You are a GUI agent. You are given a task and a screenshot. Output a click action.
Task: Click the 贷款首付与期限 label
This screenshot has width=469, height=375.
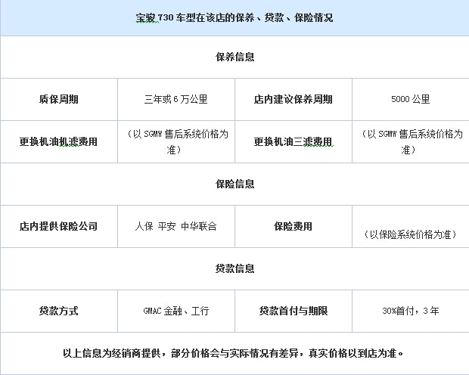(294, 311)
